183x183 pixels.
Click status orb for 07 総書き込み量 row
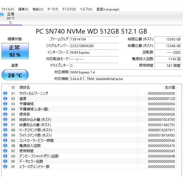point(5,125)
